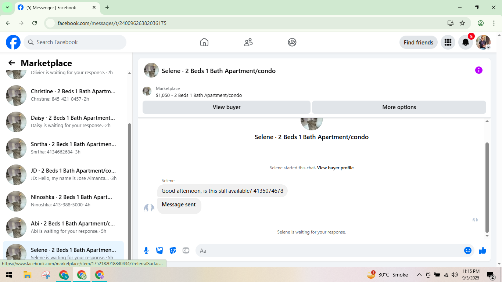The height and width of the screenshot is (282, 502).
Task: Show hidden system tray icons
Action: coord(419,275)
